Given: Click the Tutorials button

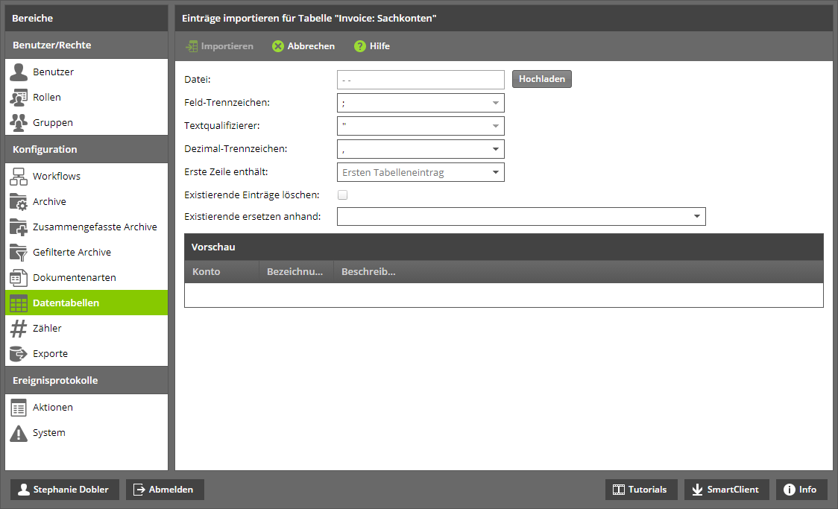Looking at the screenshot, I should (x=641, y=490).
